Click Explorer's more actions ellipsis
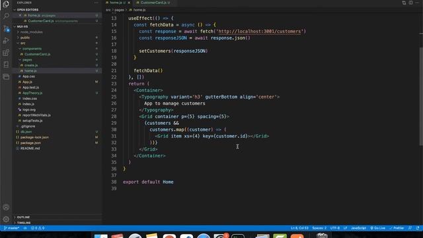Screen dimensions: 423x238 click(96, 3)
